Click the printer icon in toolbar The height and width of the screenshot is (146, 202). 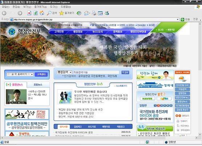coord(94,13)
